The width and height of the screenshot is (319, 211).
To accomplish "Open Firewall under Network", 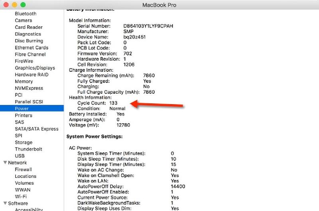I will [23, 170].
